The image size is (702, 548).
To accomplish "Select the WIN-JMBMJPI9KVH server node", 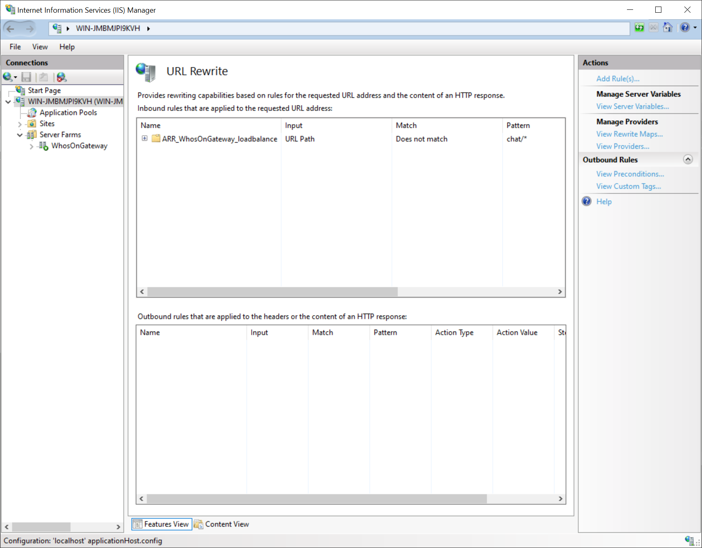I will 75,101.
